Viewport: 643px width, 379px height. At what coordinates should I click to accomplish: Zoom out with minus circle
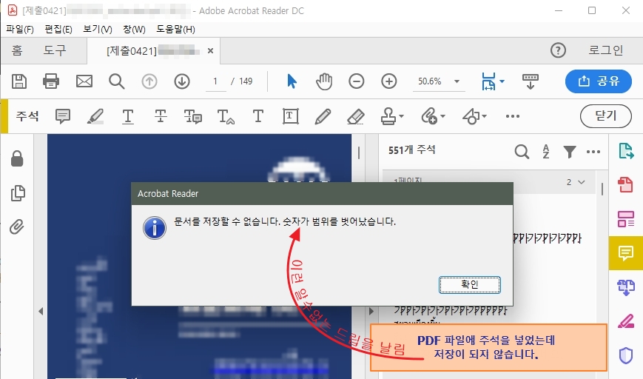click(x=357, y=81)
